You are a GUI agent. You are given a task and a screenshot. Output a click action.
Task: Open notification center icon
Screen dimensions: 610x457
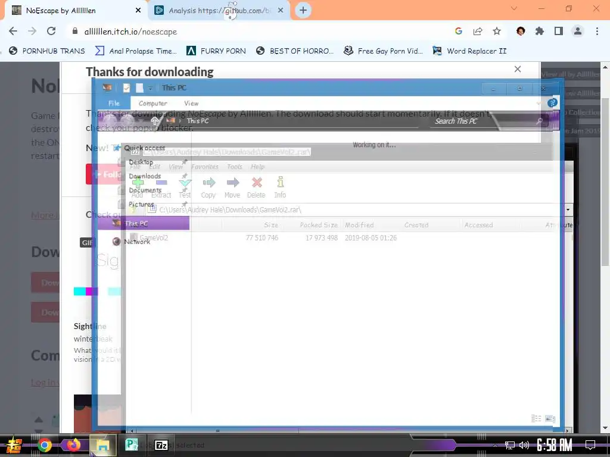590,445
